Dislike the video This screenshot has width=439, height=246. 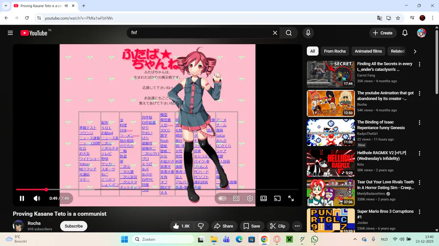201,226
